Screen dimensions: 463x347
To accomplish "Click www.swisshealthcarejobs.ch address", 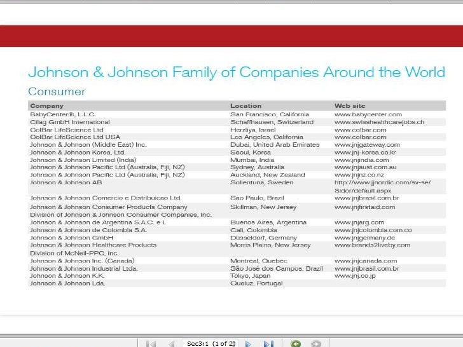I will tap(379, 122).
